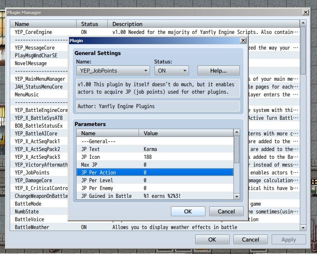The width and height of the screenshot is (317, 254).
Task: Close the Plugin dialog
Action: coord(243,41)
